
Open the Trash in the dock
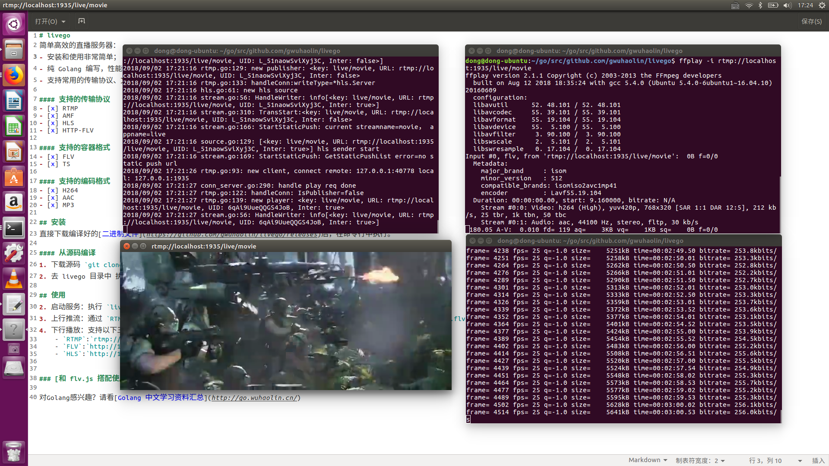click(14, 452)
